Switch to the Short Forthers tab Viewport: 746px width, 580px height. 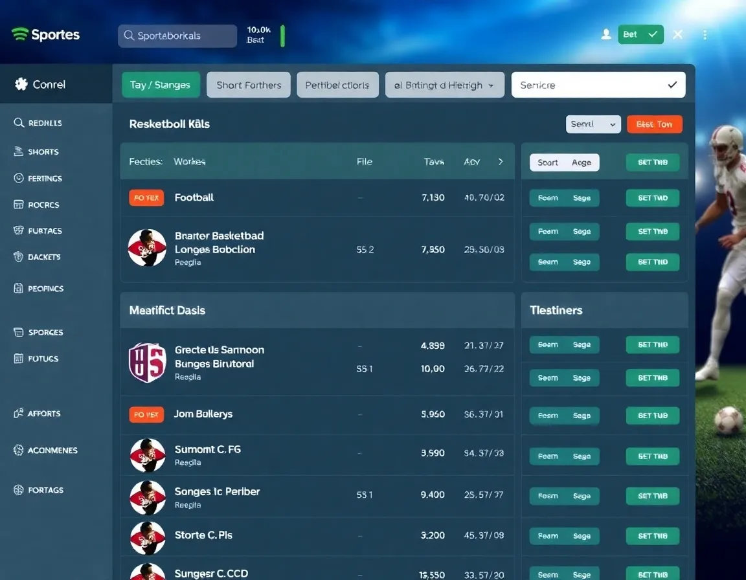point(248,84)
